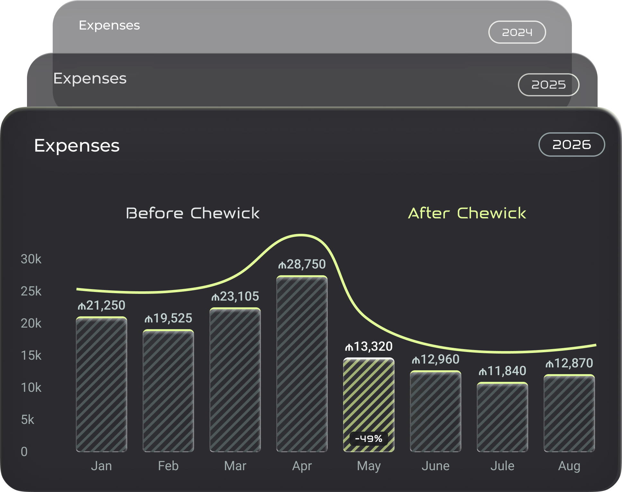Screen dimensions: 622x492
Task: Select the August expenses bar
Action: (x=569, y=413)
